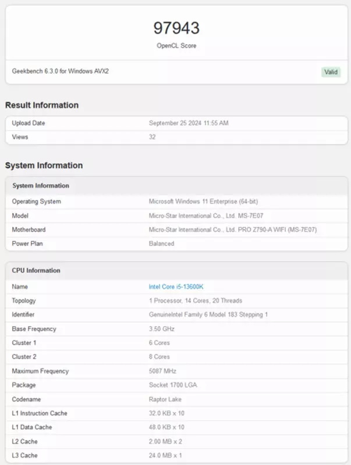Screen dimensions: 351x465
Task: Click Geekbench 6.3.0 for Windows AVX2 text
Action: 60,71
